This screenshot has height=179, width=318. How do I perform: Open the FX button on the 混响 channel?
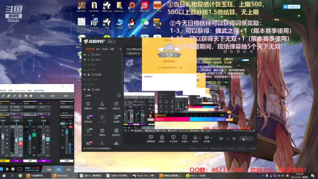point(34,156)
